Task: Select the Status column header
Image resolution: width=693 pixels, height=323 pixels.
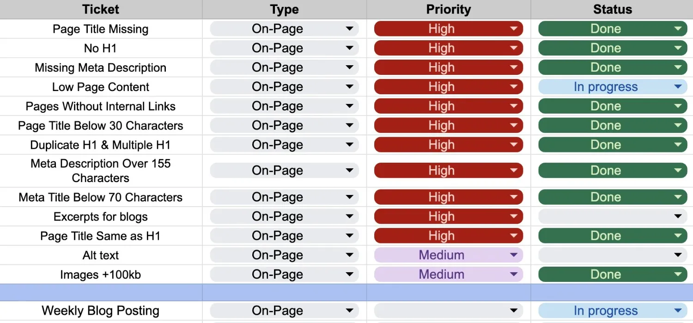Action: pyautogui.click(x=612, y=9)
